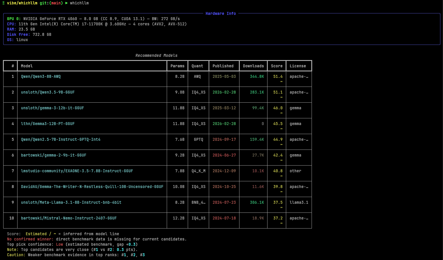Screen dimensions: 443x260
Task: Select DavidAU/Gemma-The-Writer-N-Restless-Quill model name
Action: point(92,187)
